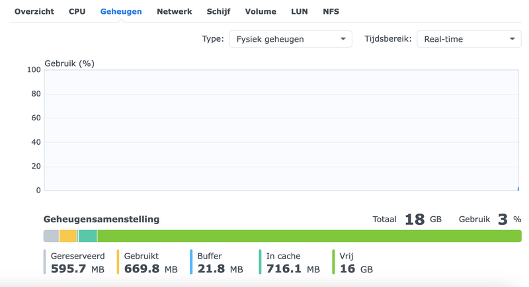This screenshot has width=529, height=287.
Task: Click the Gereserveerd 595.7 MB legend item
Action: click(x=77, y=263)
